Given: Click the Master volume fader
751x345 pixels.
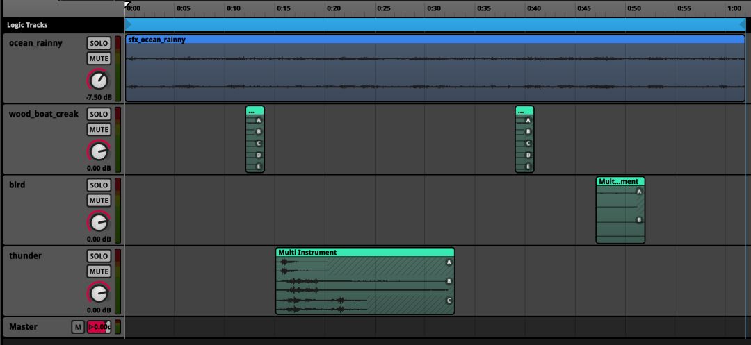Looking at the screenshot, I should pyautogui.click(x=99, y=327).
